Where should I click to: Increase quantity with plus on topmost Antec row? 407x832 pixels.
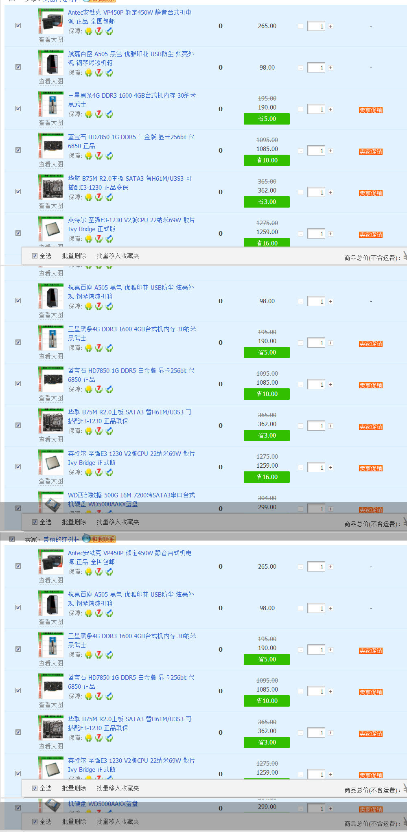point(330,26)
